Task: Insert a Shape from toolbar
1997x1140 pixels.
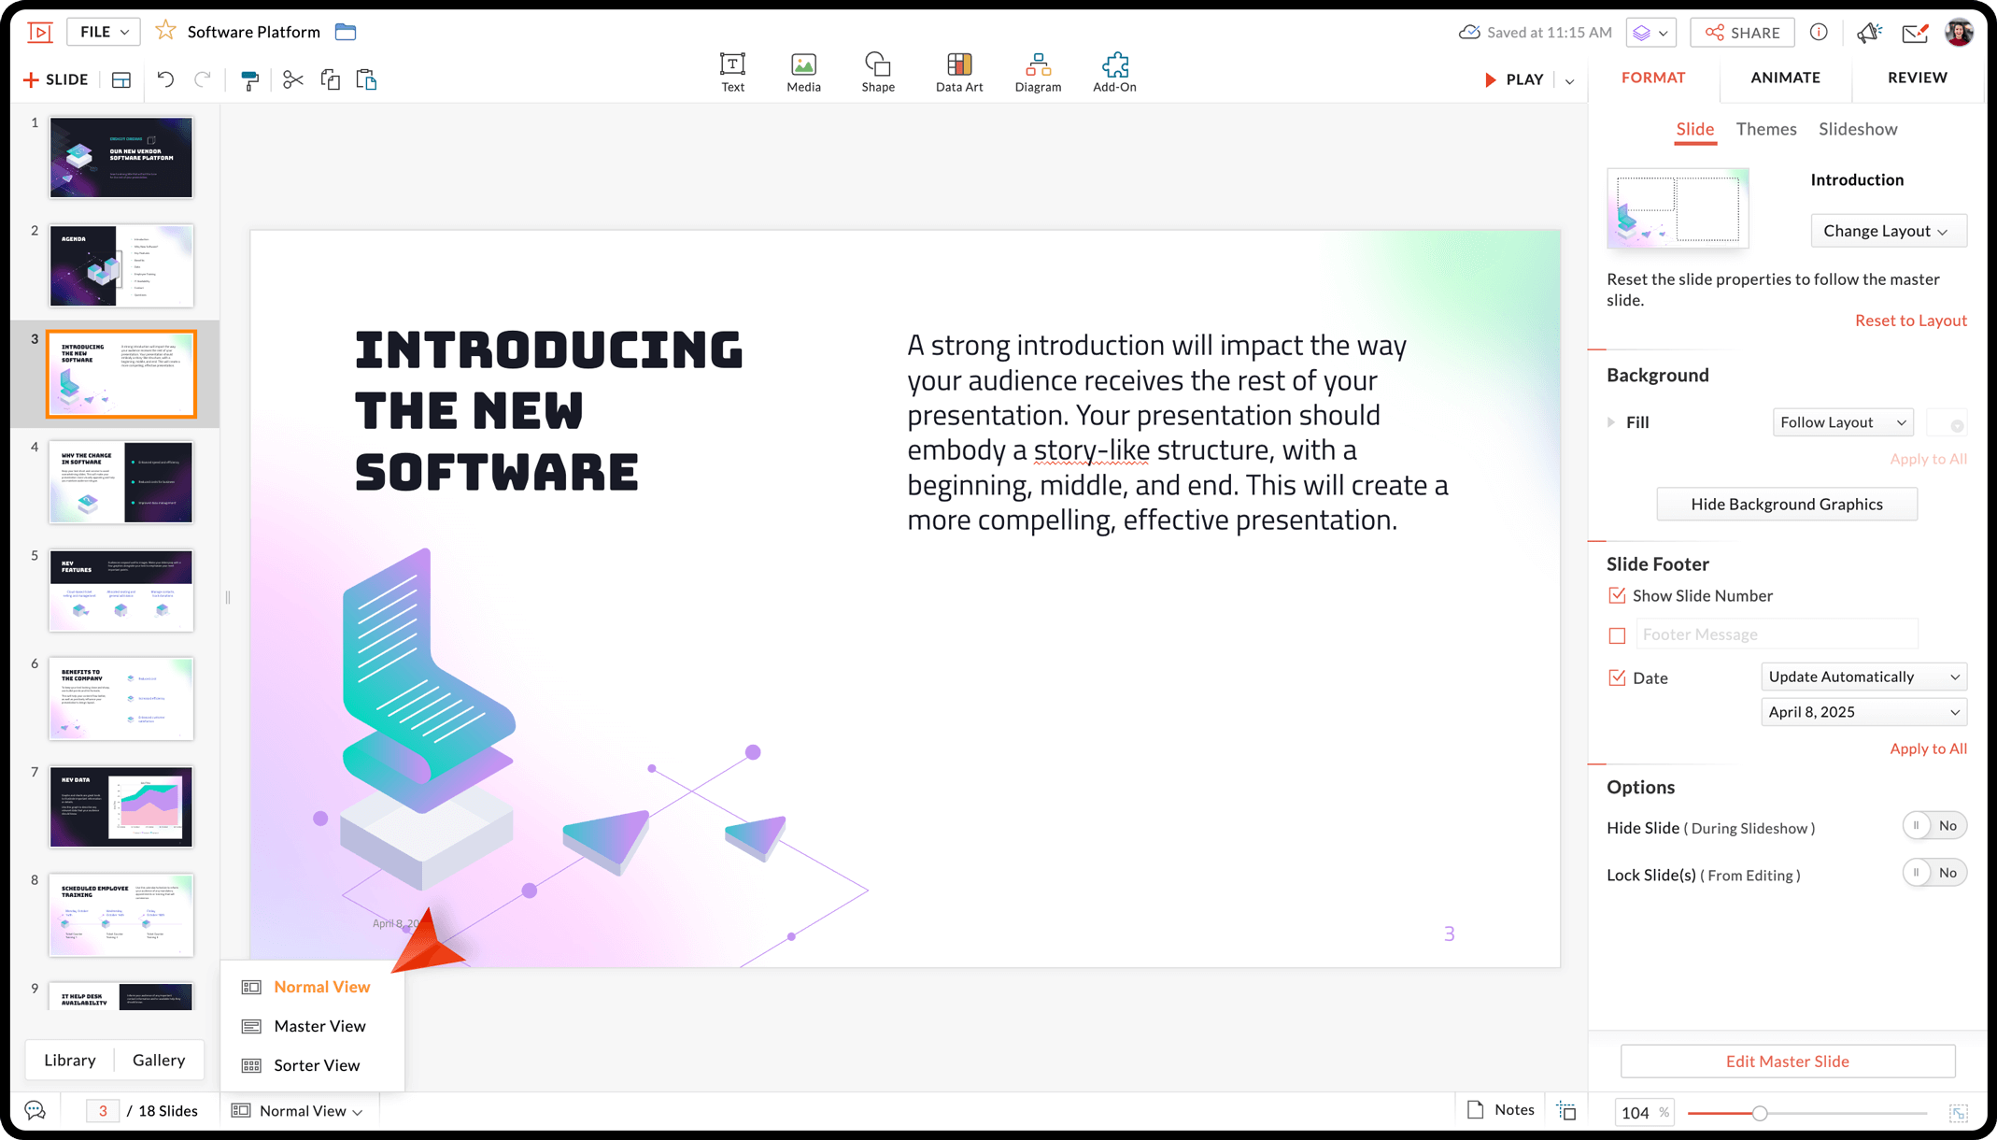Action: (877, 72)
